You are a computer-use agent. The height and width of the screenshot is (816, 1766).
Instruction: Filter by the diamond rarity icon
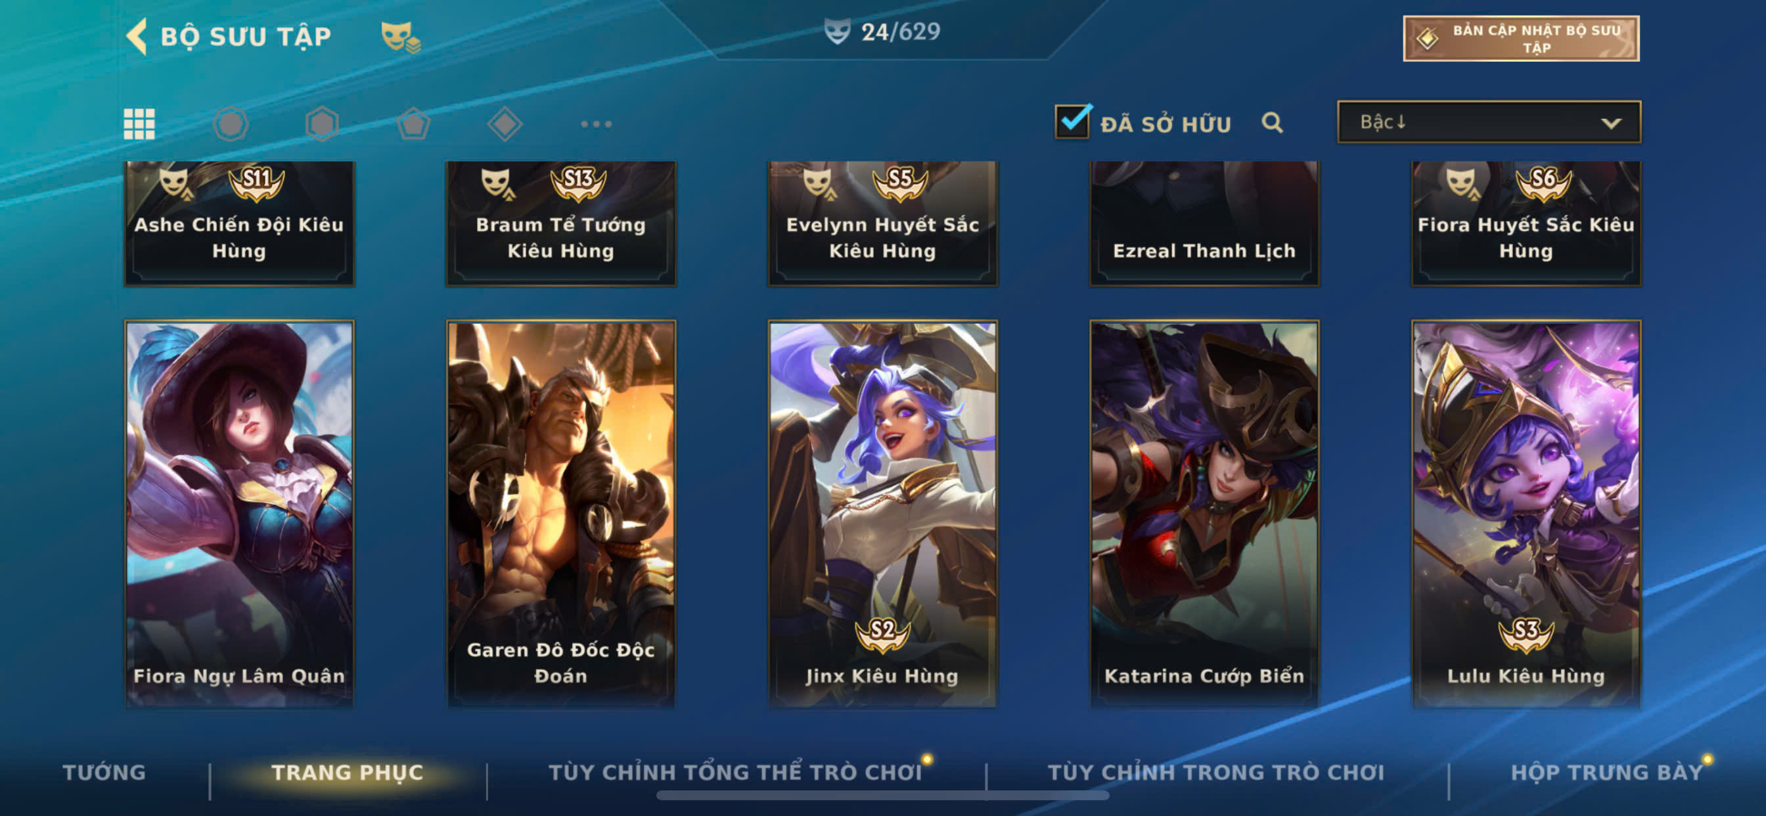pos(505,124)
